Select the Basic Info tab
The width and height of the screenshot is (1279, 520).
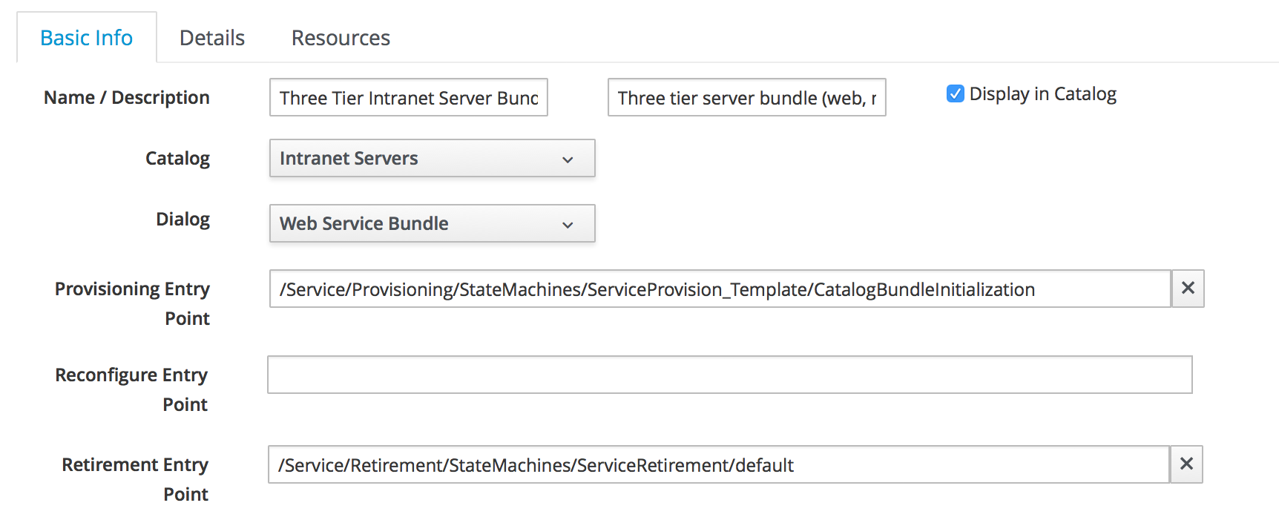[87, 38]
